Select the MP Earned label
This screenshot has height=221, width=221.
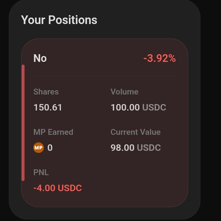tap(53, 132)
